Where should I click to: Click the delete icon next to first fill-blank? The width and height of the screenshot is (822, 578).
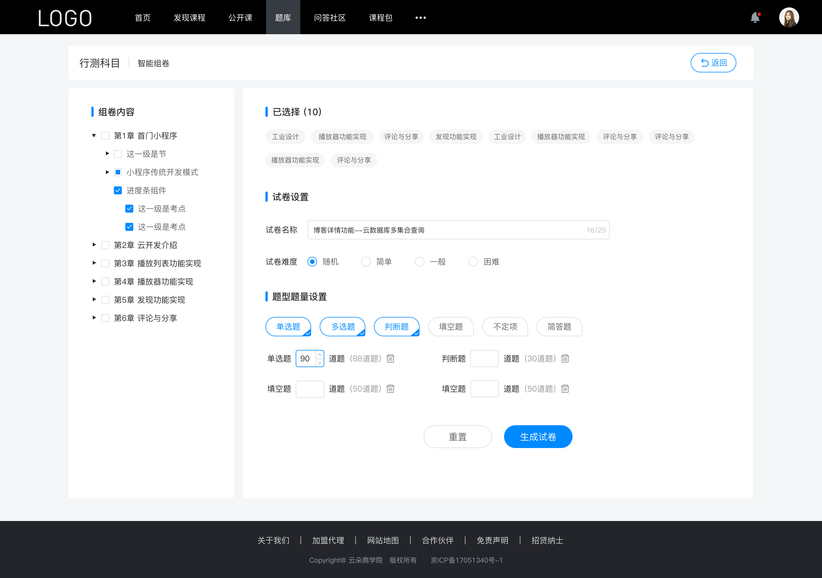[x=390, y=388]
